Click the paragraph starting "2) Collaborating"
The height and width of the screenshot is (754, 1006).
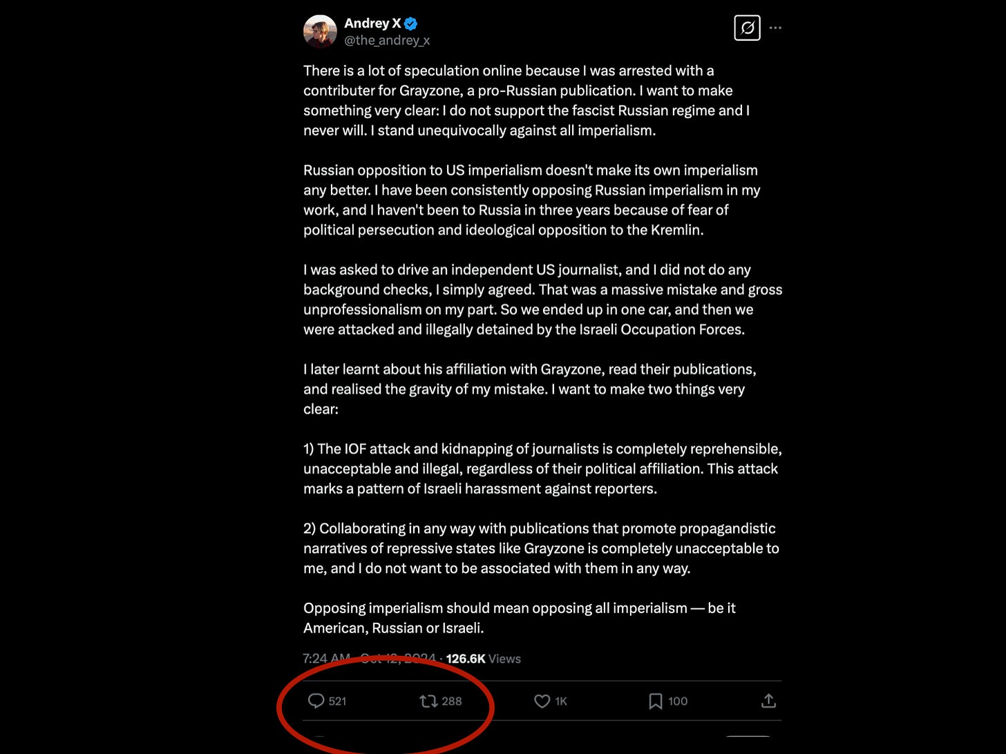[541, 548]
